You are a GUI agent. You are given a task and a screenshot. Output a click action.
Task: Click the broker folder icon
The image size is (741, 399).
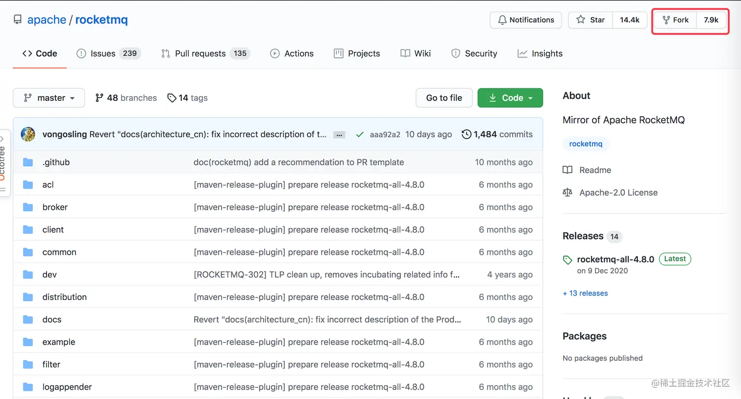point(28,207)
